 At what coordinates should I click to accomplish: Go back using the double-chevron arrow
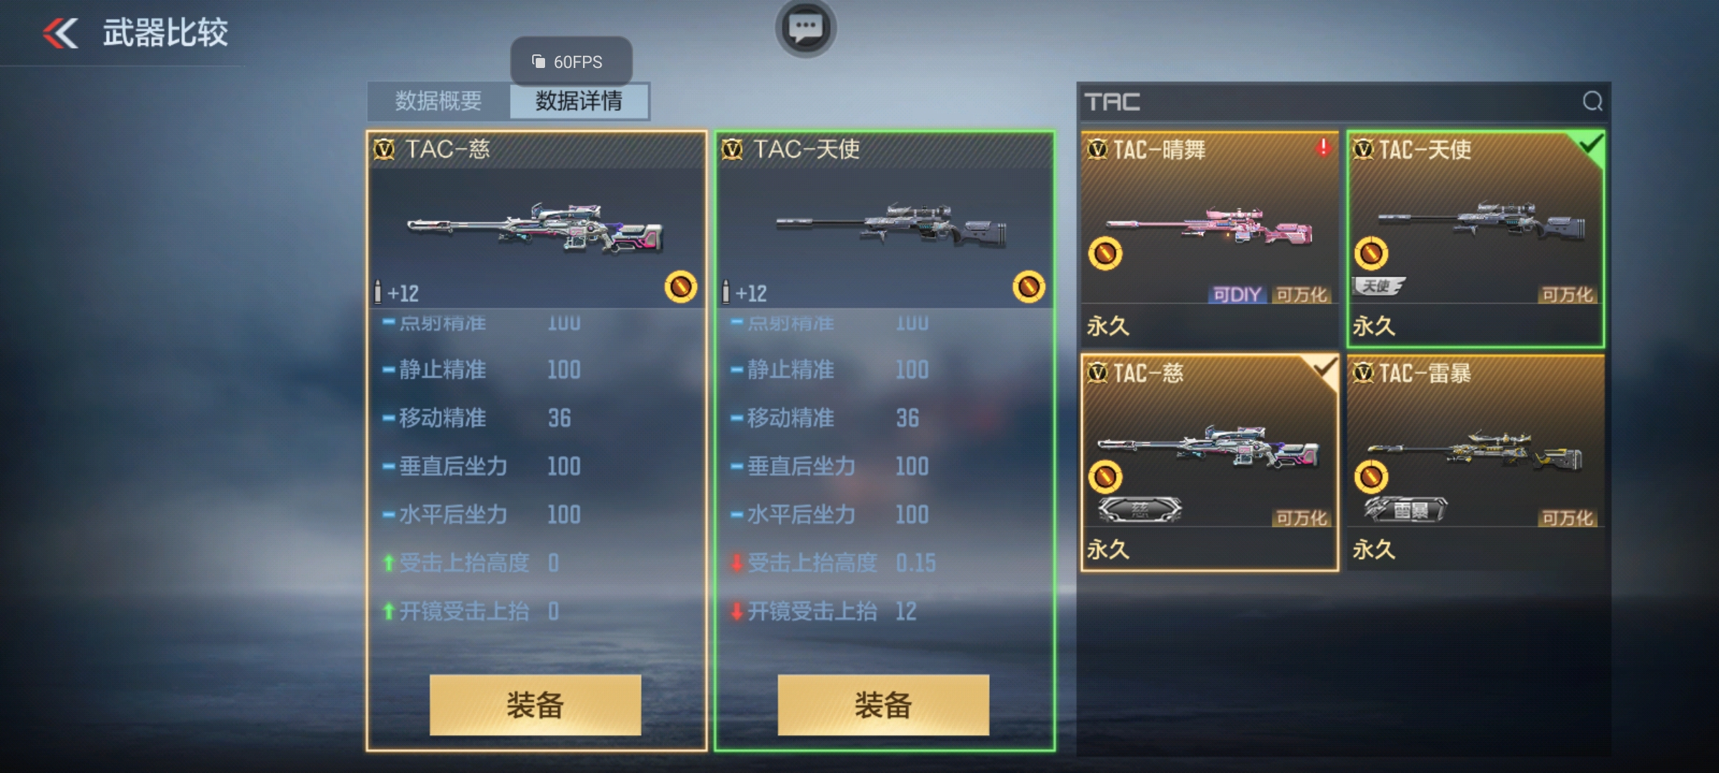[x=60, y=34]
